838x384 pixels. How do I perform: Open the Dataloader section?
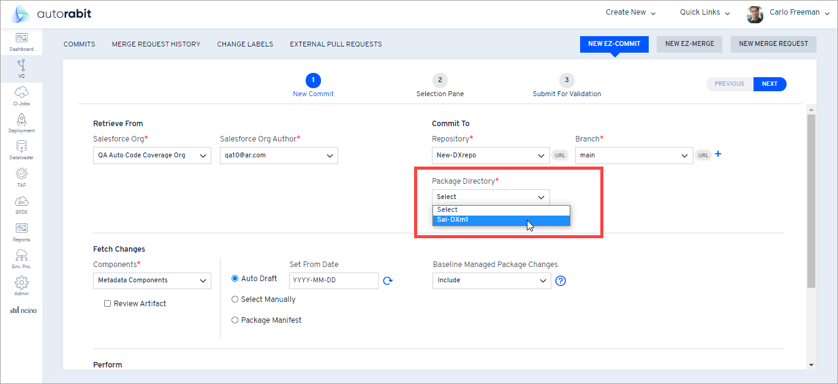click(21, 149)
